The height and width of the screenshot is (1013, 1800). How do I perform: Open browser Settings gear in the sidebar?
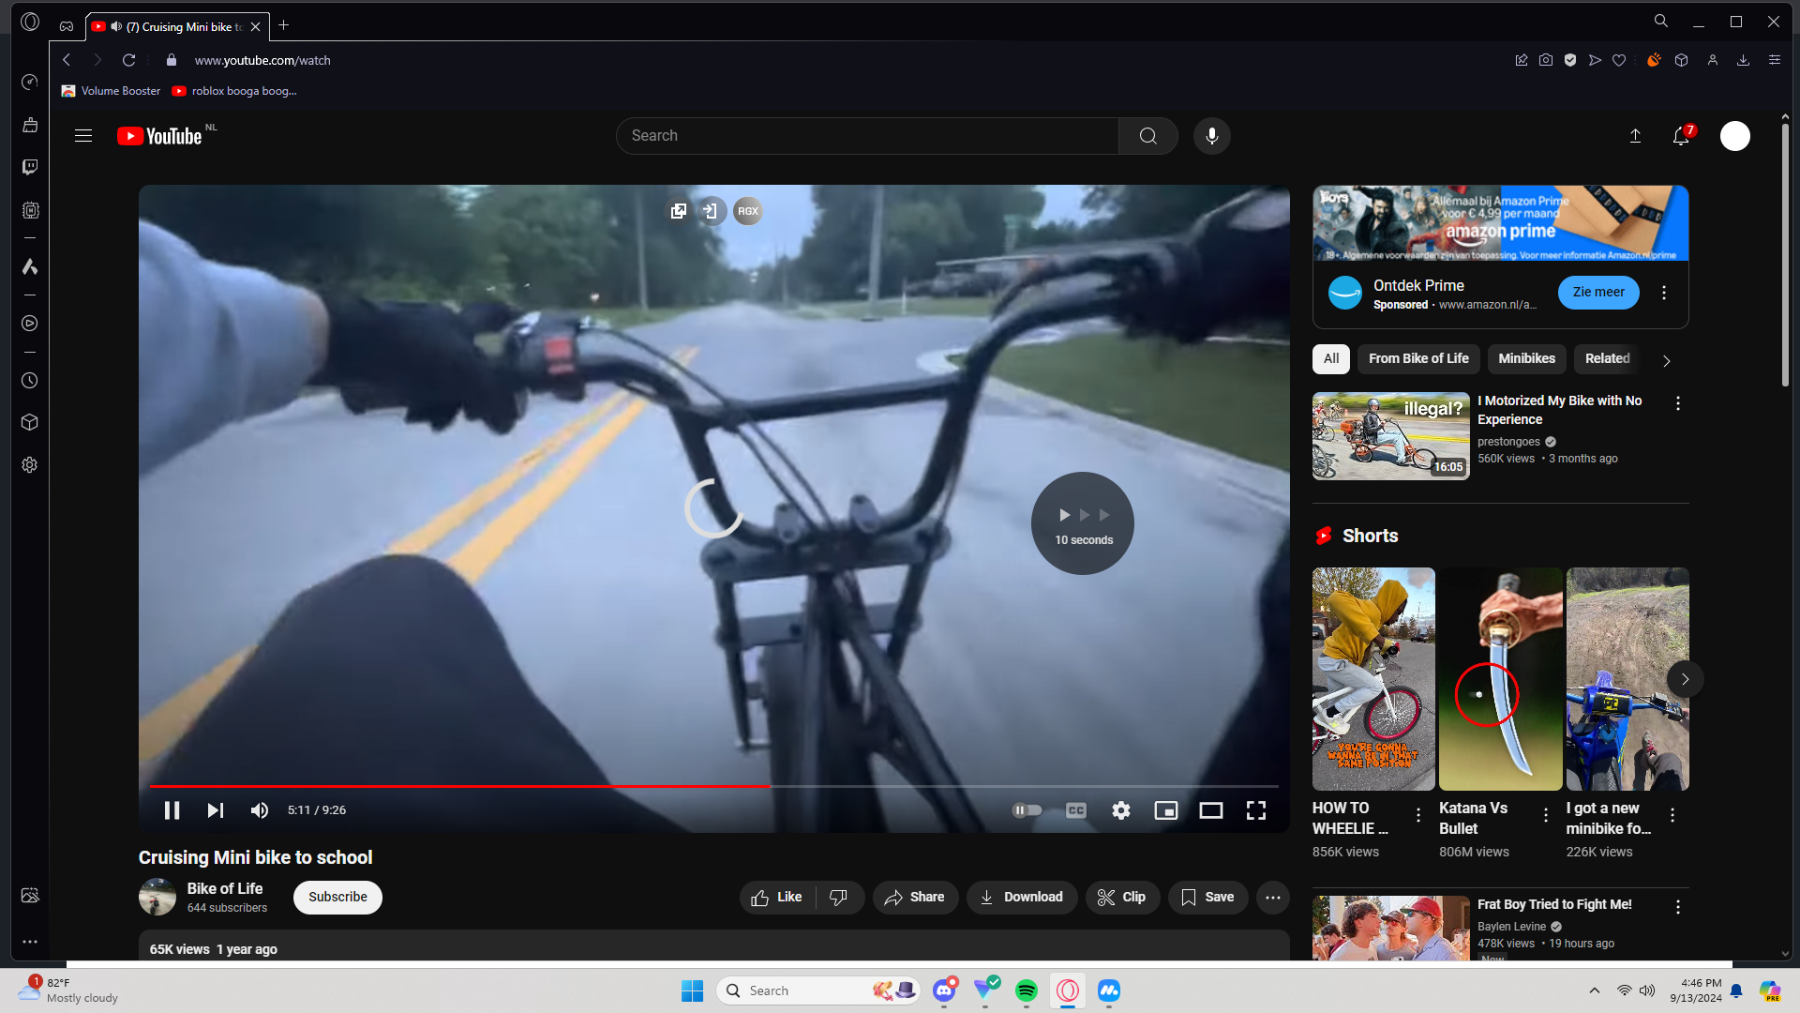pyautogui.click(x=30, y=465)
